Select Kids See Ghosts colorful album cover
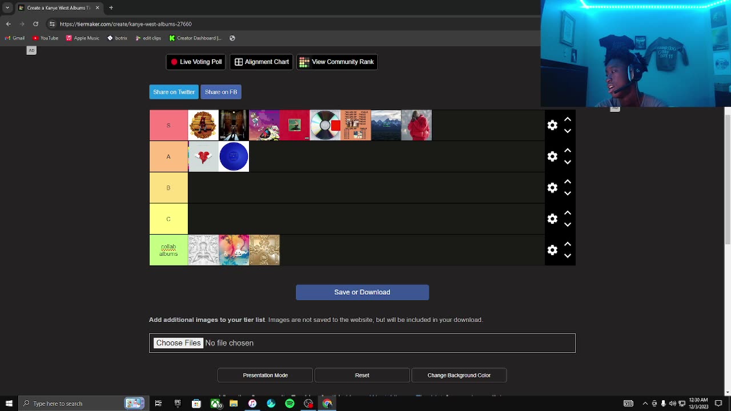The image size is (731, 411). (x=234, y=250)
